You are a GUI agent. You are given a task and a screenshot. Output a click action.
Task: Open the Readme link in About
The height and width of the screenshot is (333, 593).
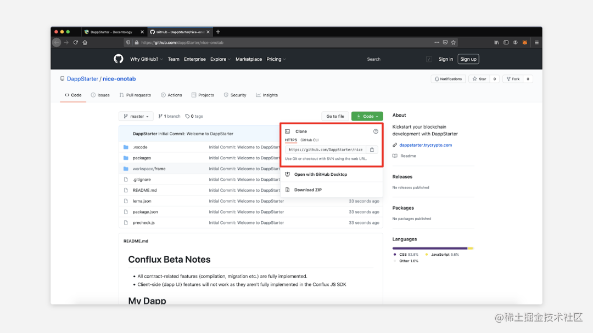(408, 156)
